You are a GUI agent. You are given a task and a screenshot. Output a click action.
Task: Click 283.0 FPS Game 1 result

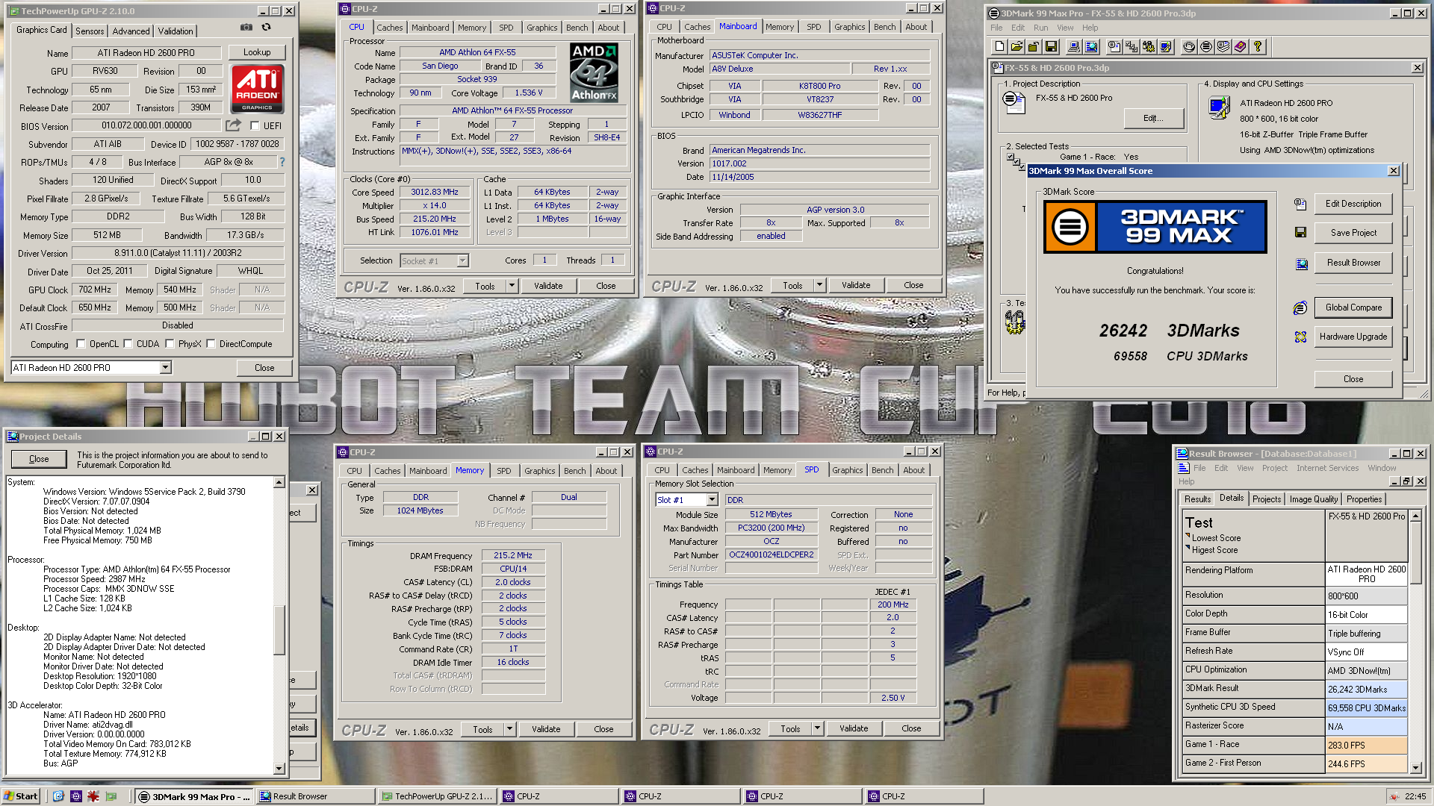click(x=1366, y=746)
